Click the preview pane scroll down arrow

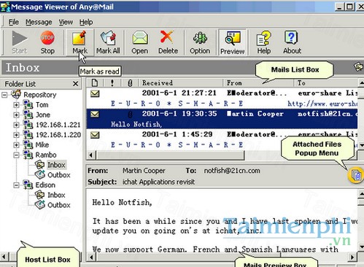pyautogui.click(x=361, y=247)
